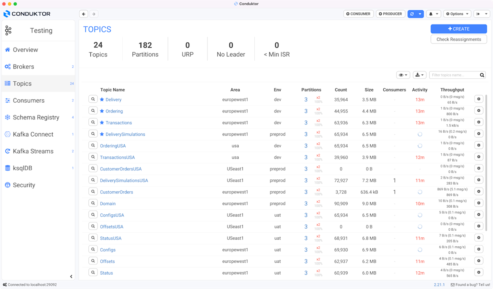Click count value 90,909
Screen dimensions: 493x289
click(x=341, y=203)
